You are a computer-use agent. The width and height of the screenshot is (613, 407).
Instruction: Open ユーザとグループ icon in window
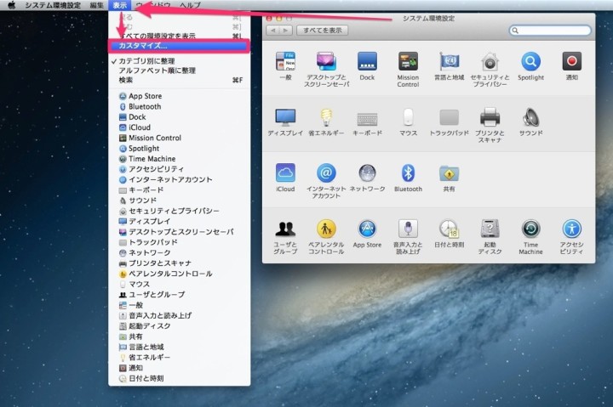[x=285, y=229]
